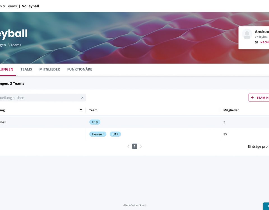269x210 pixels.
Task: Click the sort arrow in Abteilung column header
Action: (81, 110)
